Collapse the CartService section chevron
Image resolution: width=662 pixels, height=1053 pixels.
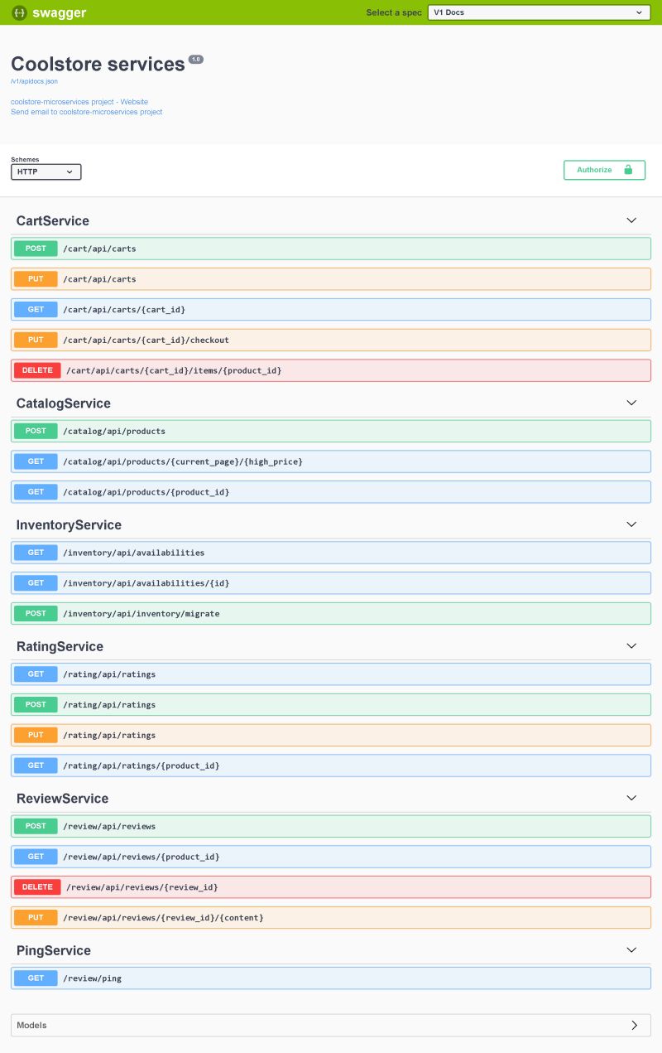click(631, 220)
